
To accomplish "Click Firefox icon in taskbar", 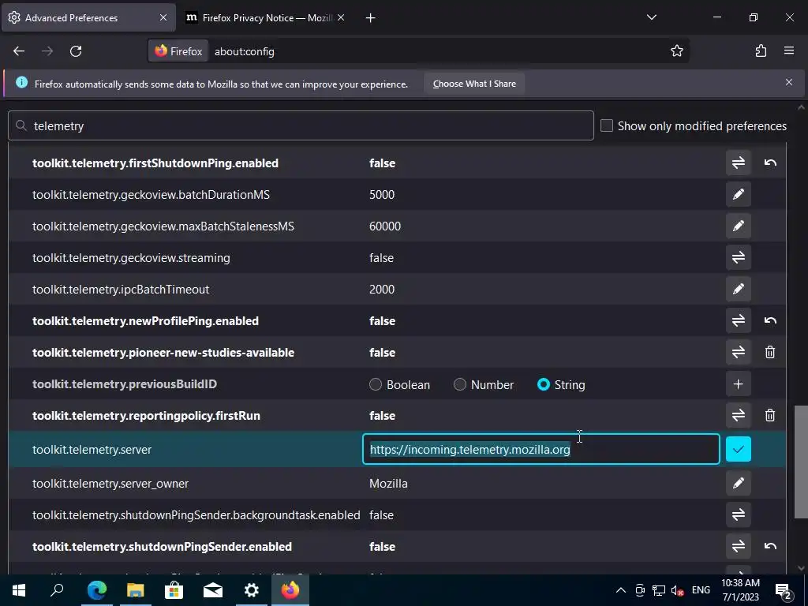I will coord(290,590).
